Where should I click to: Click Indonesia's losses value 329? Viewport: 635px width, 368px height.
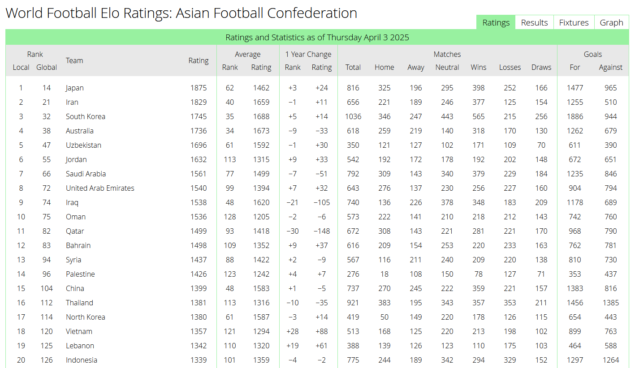pyautogui.click(x=510, y=360)
